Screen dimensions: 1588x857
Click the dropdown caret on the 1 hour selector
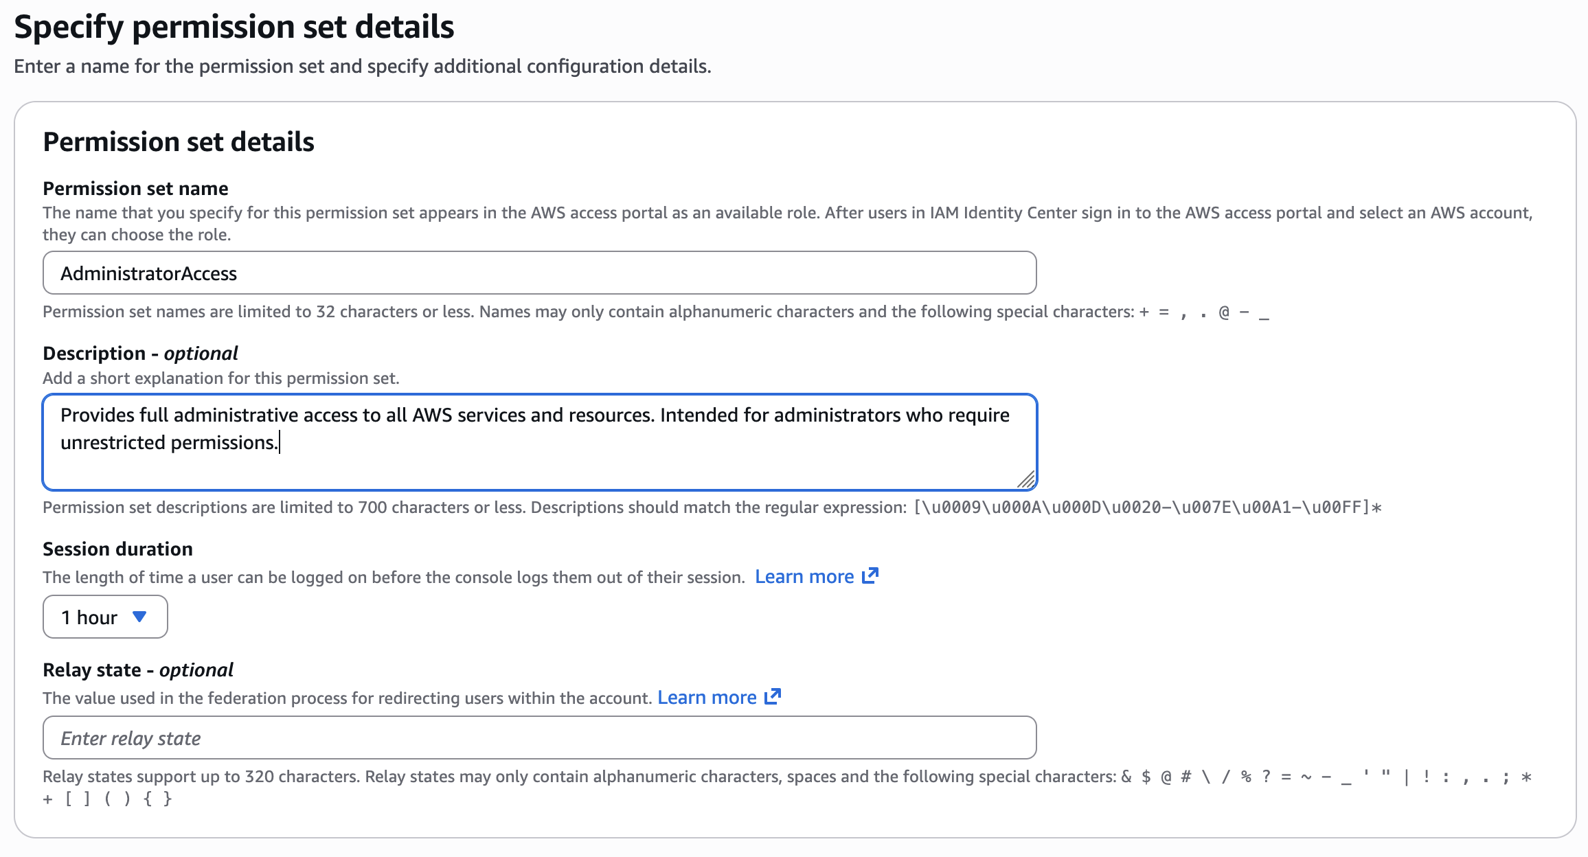click(x=139, y=617)
